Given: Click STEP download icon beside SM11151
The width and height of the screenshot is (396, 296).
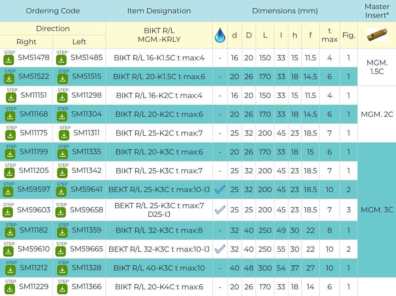Looking at the screenshot, I should 12,97.
